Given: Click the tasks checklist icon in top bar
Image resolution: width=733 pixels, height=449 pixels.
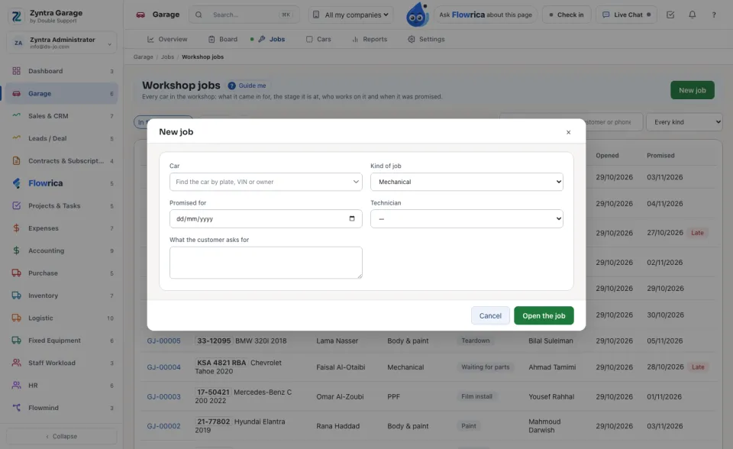Looking at the screenshot, I should coord(670,15).
